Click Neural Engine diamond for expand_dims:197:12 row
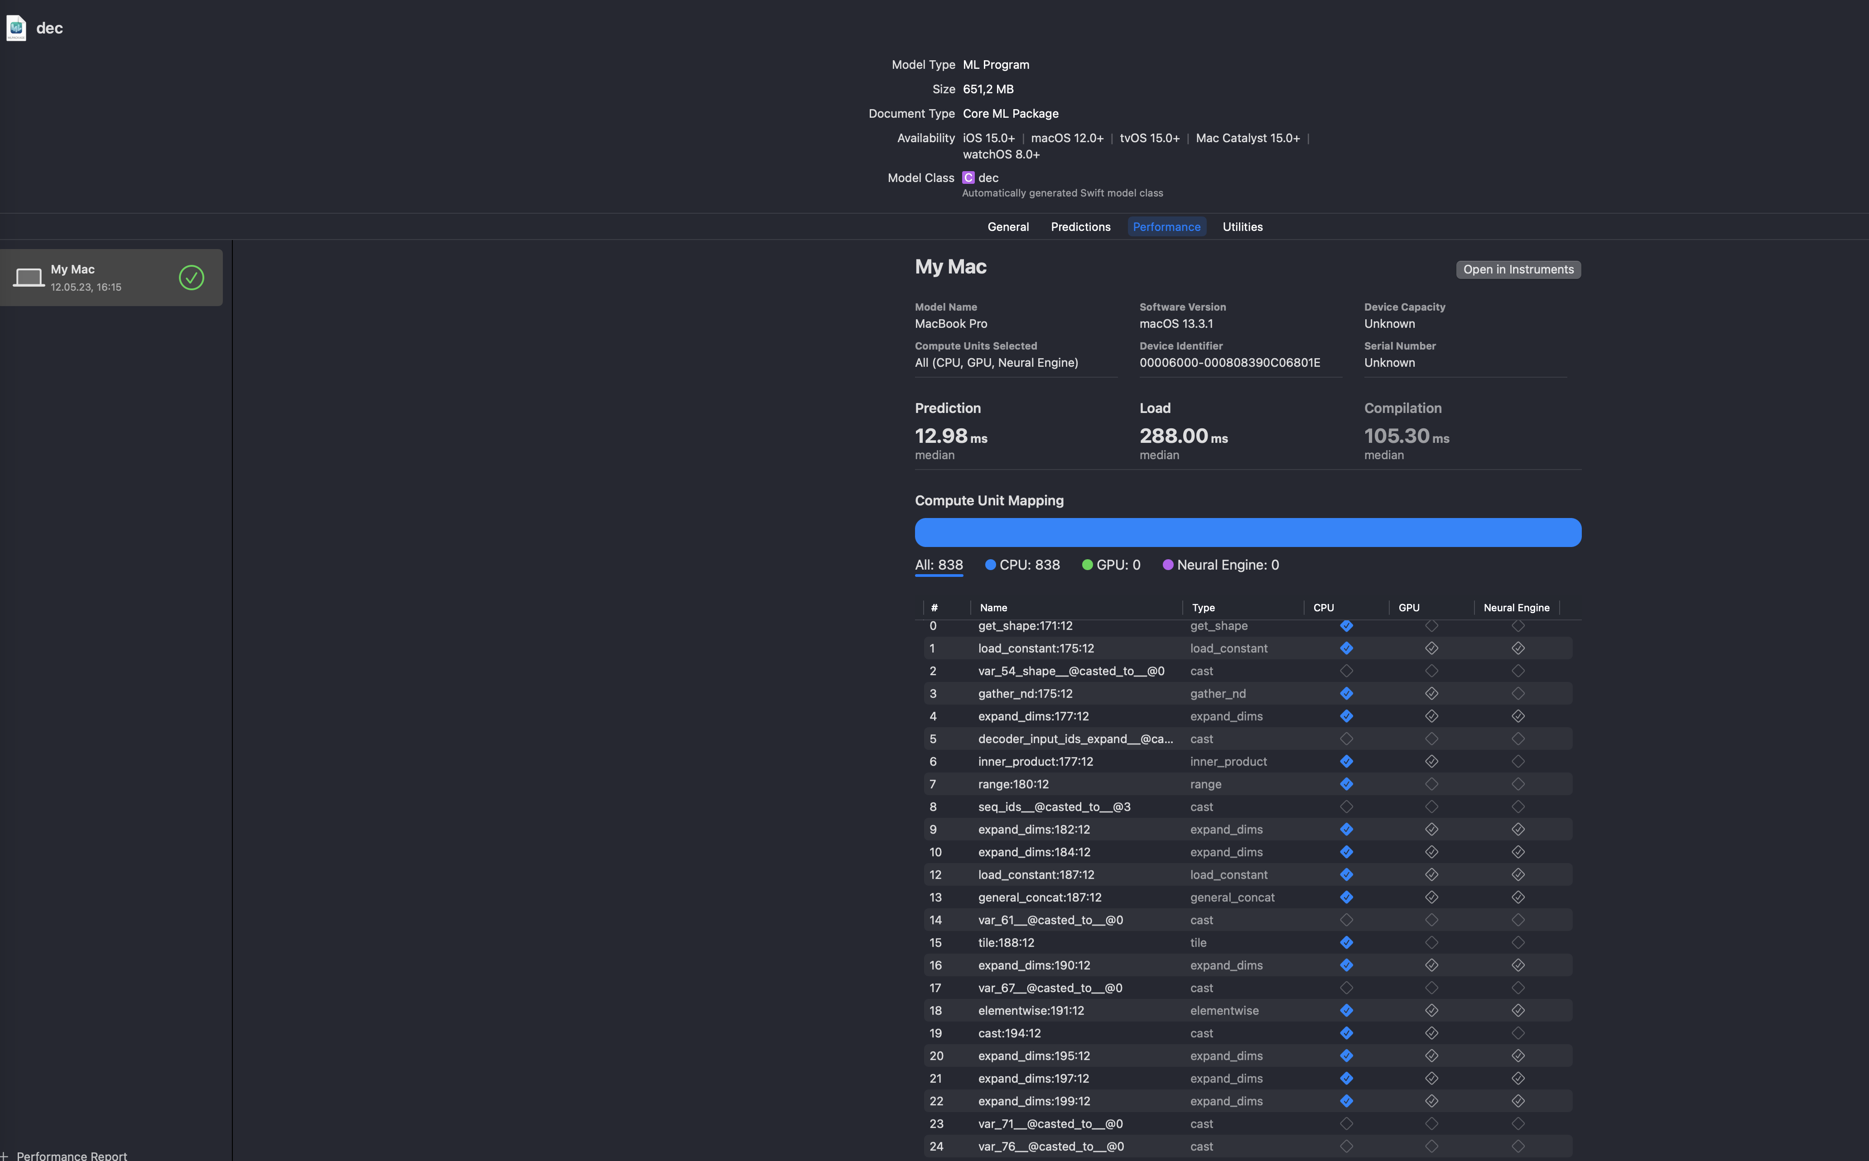The height and width of the screenshot is (1161, 1869). [x=1518, y=1079]
